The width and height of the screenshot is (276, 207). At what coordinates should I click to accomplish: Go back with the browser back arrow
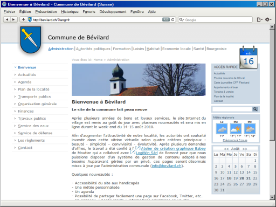7,19
